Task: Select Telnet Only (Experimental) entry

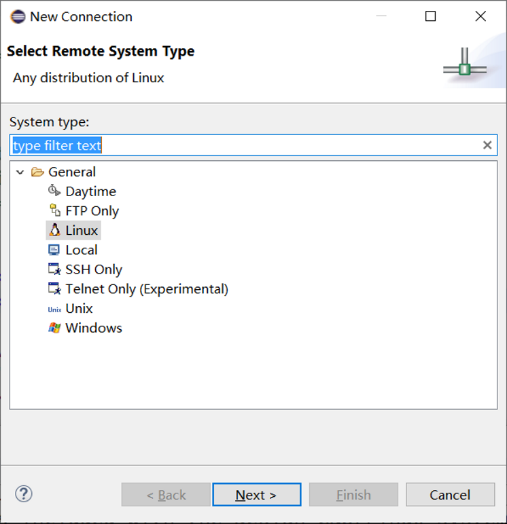Action: point(147,289)
